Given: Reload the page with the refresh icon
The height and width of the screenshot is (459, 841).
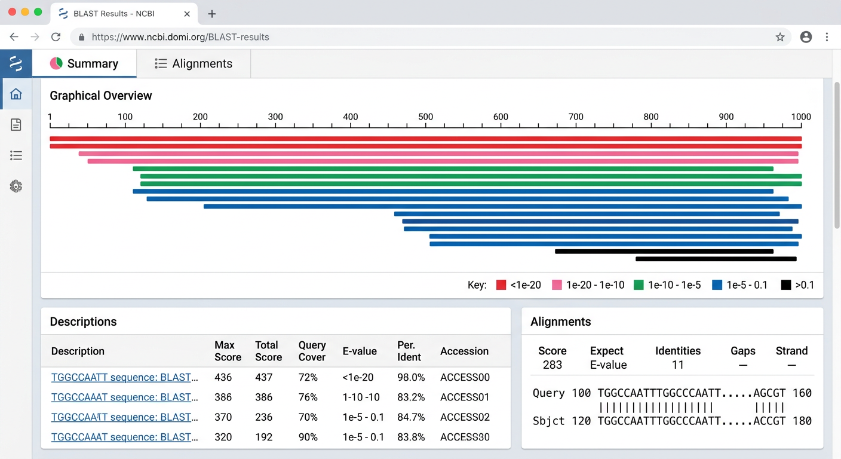Looking at the screenshot, I should coord(56,37).
